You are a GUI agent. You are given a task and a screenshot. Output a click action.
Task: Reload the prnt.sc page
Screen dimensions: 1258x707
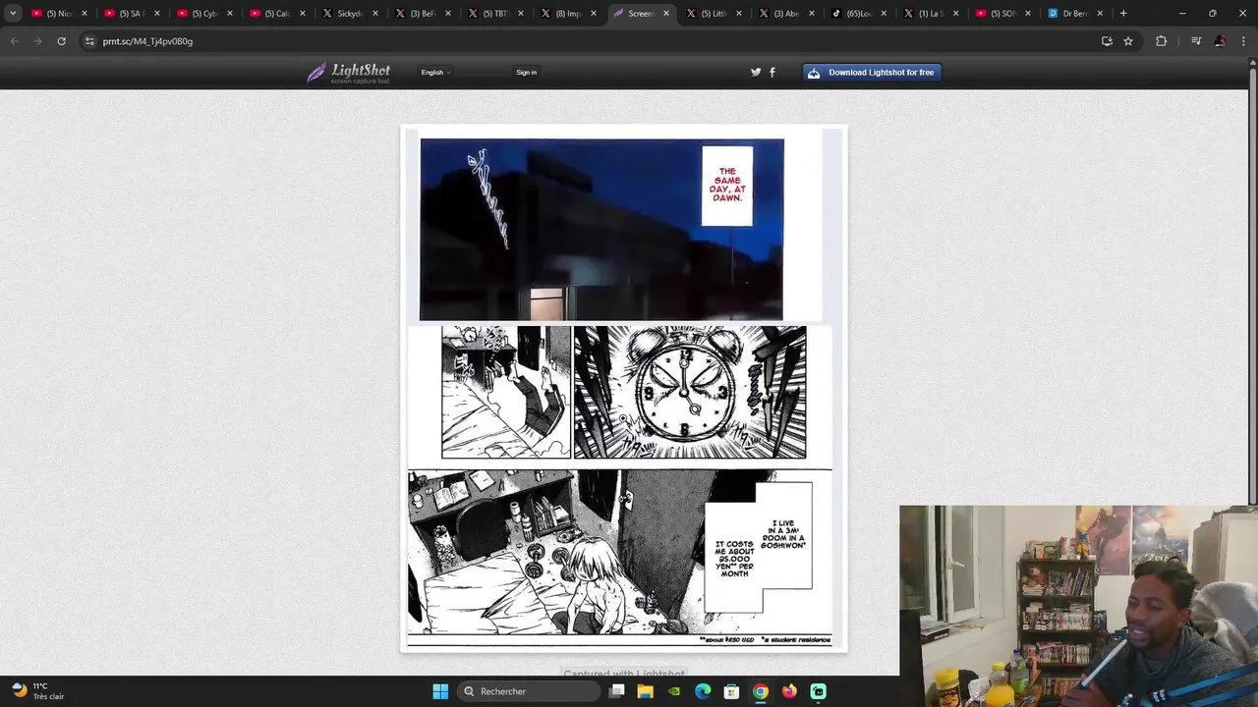point(61,41)
